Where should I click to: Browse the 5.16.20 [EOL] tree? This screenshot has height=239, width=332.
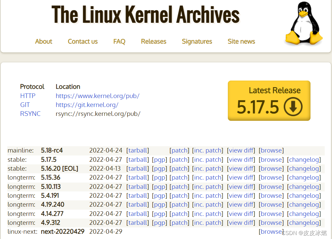tap(271, 169)
